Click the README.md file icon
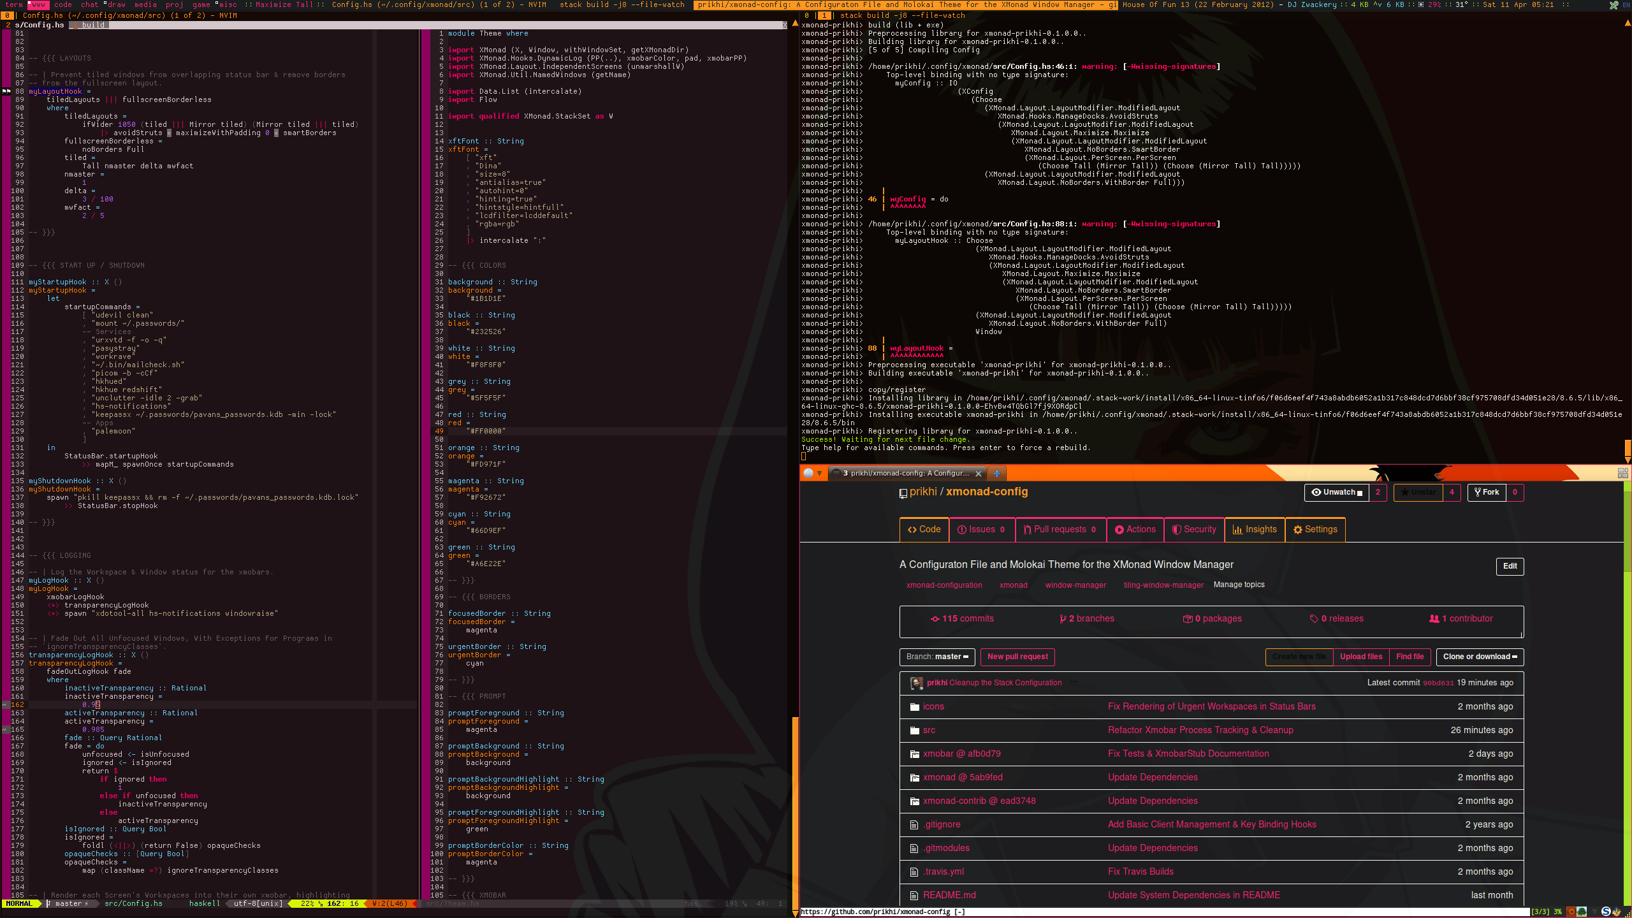 coord(914,896)
